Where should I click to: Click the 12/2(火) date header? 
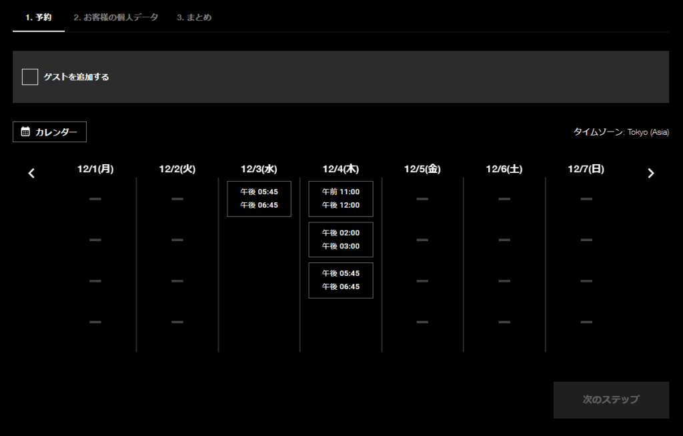(177, 169)
